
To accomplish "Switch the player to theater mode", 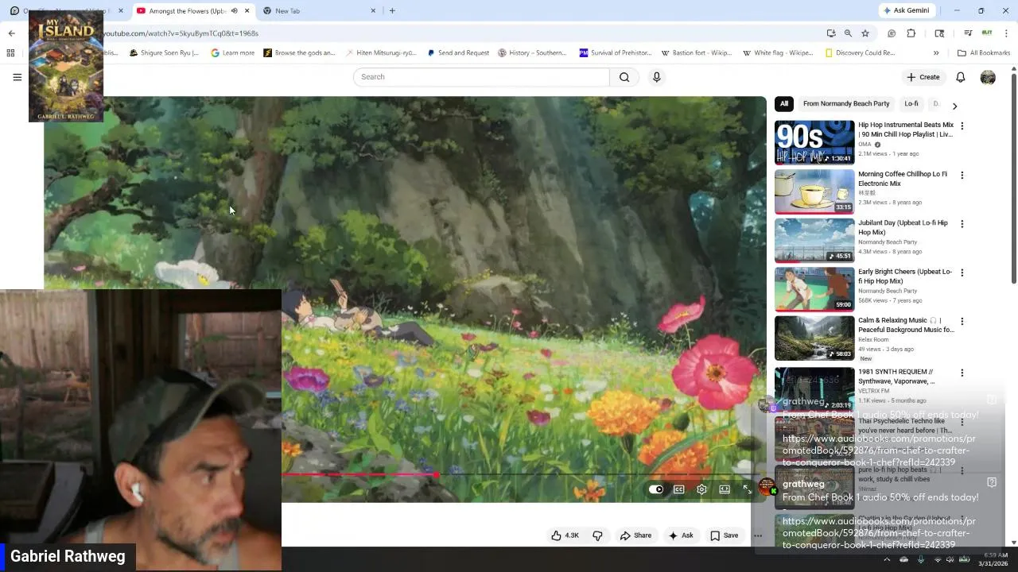I will pos(725,489).
